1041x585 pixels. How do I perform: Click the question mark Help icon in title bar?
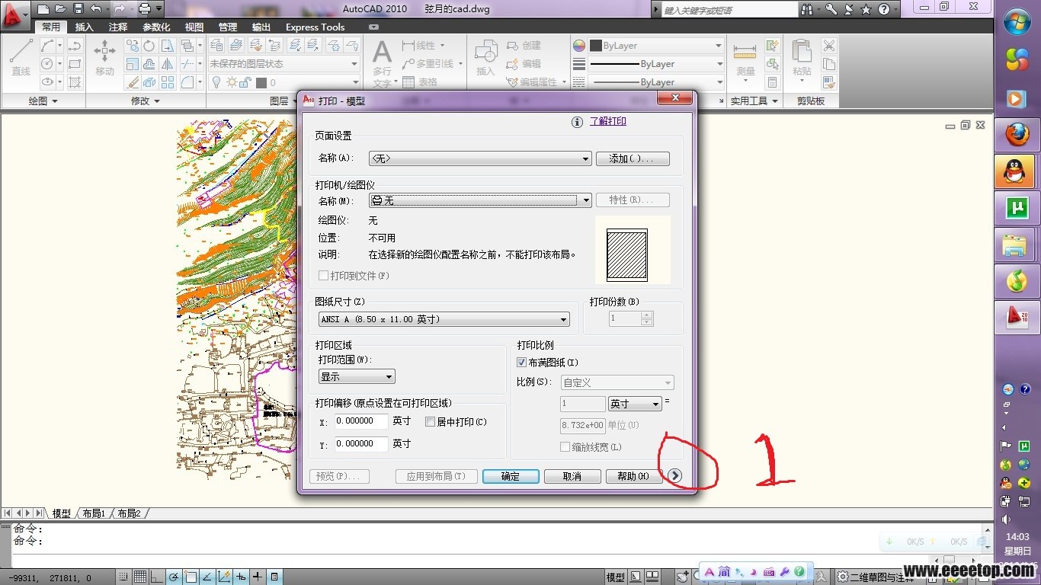884,9
